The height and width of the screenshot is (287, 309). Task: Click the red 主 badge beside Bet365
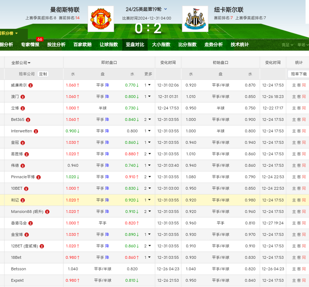(x=28, y=120)
